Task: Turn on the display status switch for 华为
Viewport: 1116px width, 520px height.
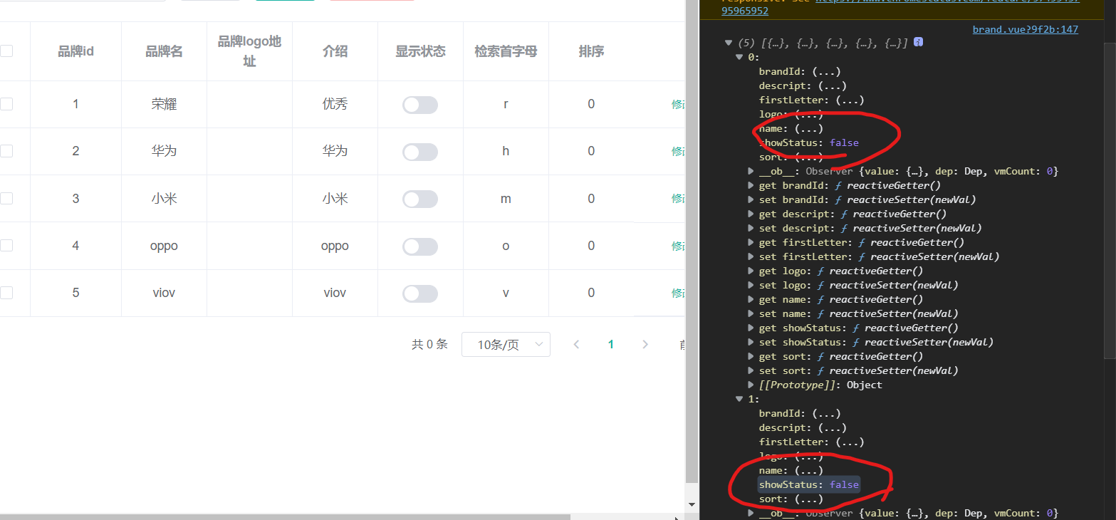Action: pos(420,152)
